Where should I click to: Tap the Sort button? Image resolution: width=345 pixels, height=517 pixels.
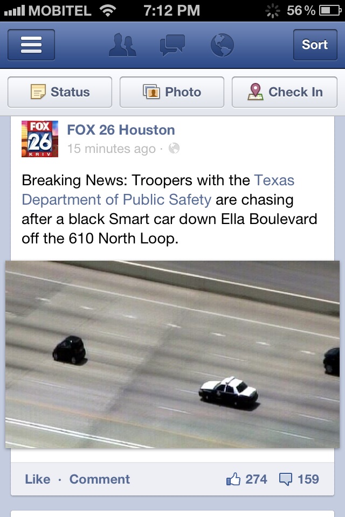315,45
